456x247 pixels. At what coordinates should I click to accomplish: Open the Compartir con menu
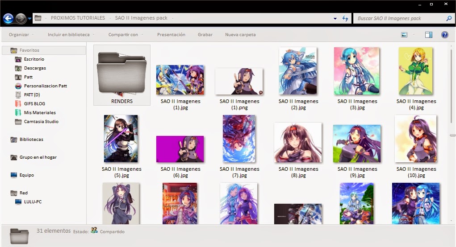126,34
